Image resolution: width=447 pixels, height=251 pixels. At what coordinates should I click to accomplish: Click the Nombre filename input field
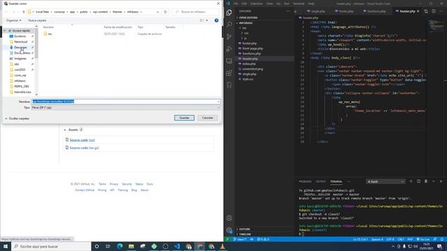(x=126, y=102)
